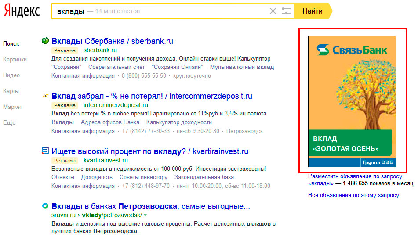Open Советы инвестору sitelink

click(x=143, y=177)
